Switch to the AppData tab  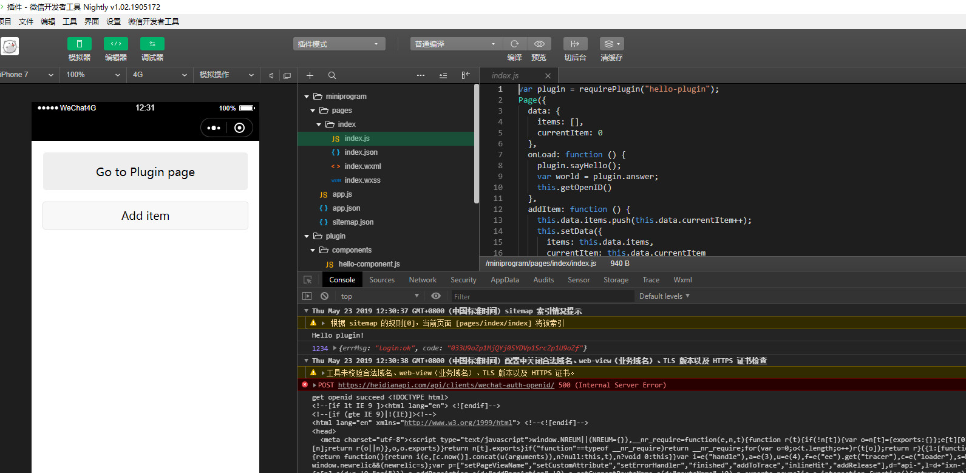coord(505,280)
